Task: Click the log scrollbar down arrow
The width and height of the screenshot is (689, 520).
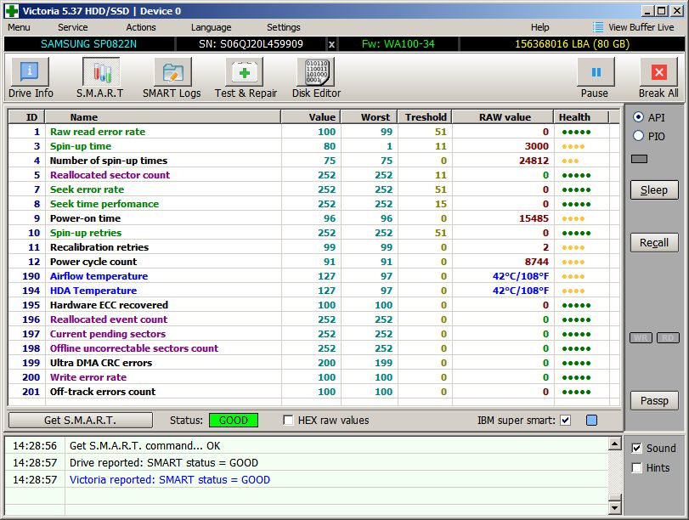Action: coord(615,508)
